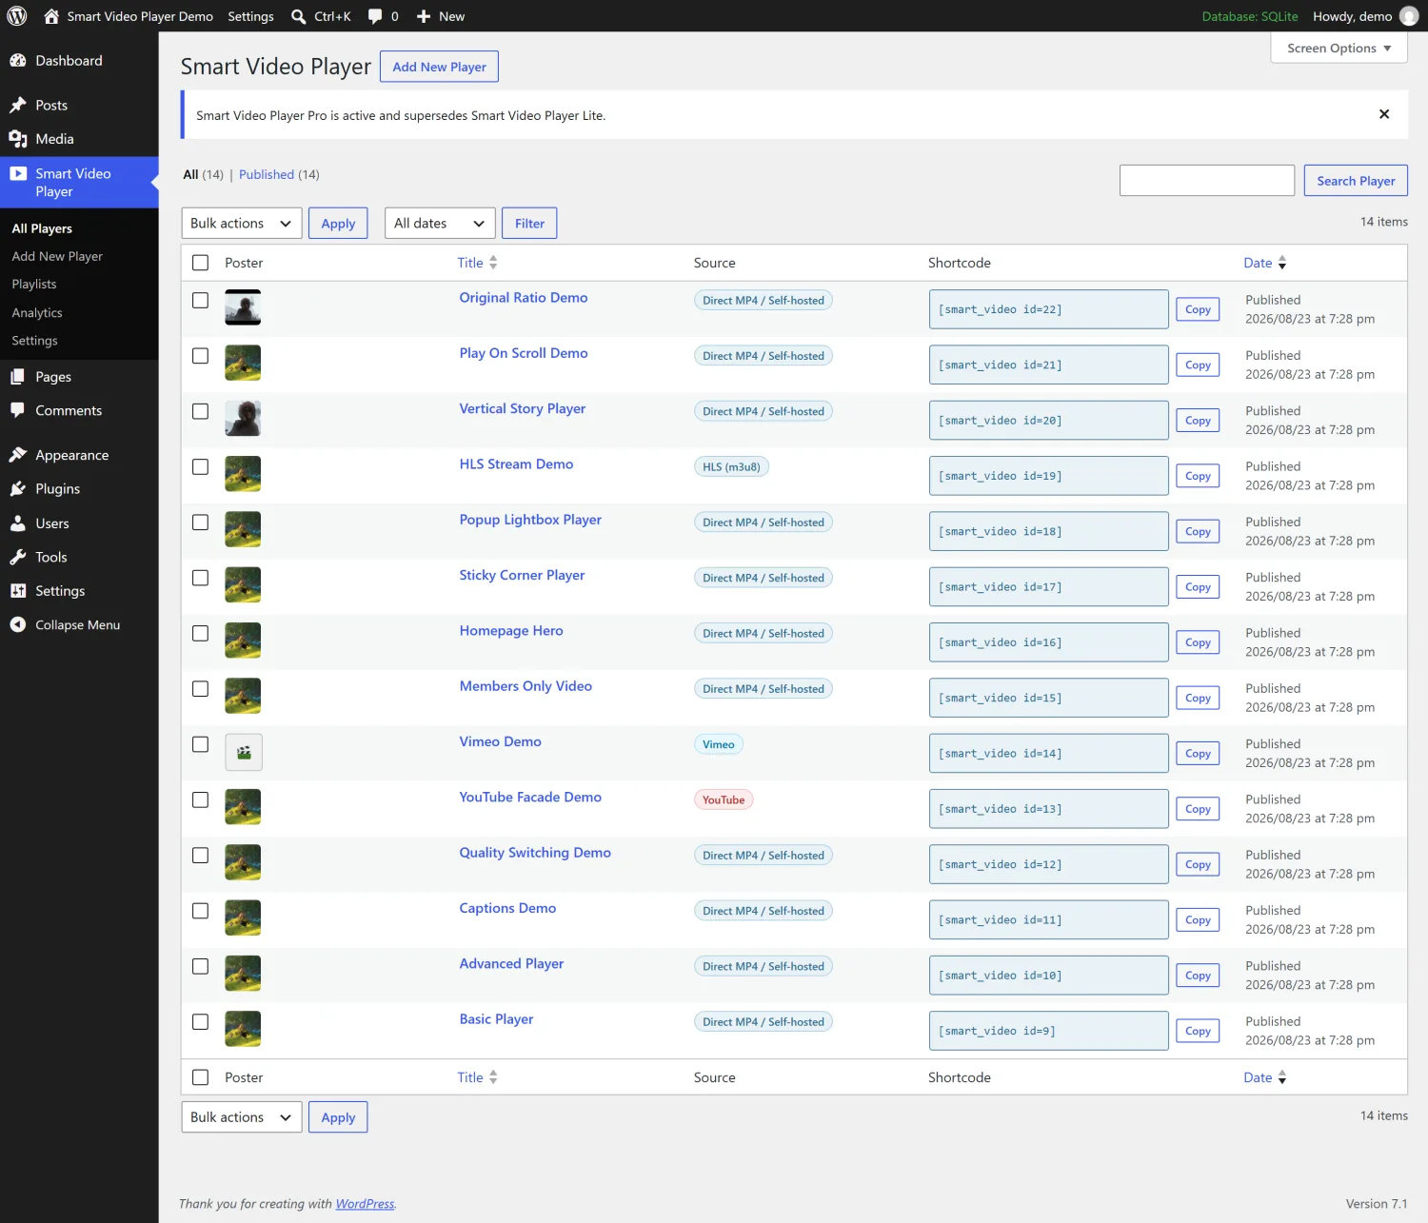Viewport: 1428px width, 1223px height.
Task: Click the Collapse Menu arrow icon
Action: (18, 625)
